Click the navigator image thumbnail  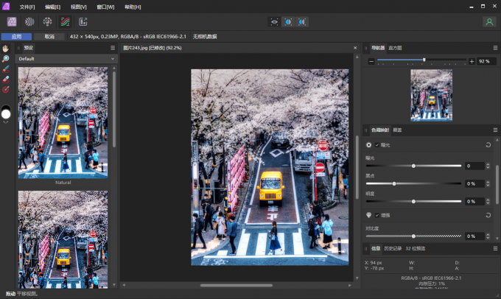431,95
